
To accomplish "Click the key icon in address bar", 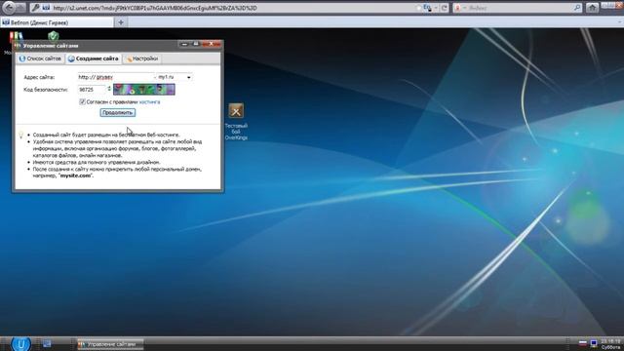I will (35, 8).
